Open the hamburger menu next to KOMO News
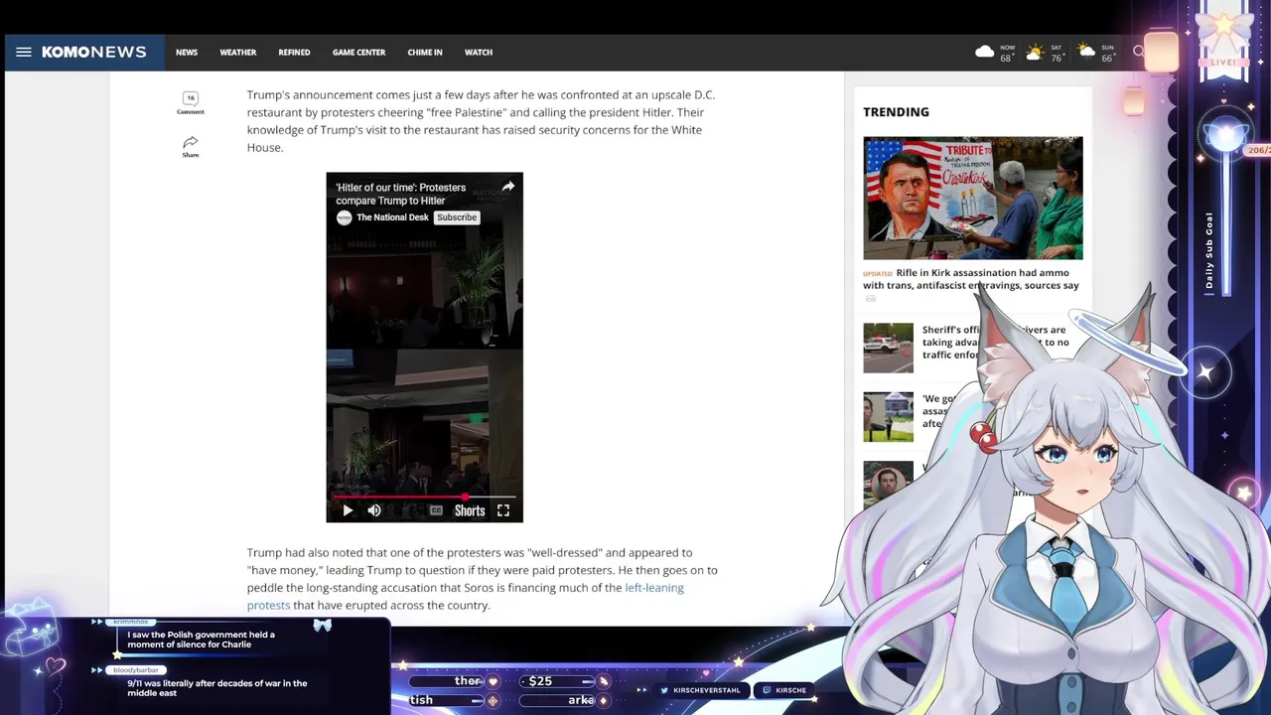 pyautogui.click(x=24, y=52)
